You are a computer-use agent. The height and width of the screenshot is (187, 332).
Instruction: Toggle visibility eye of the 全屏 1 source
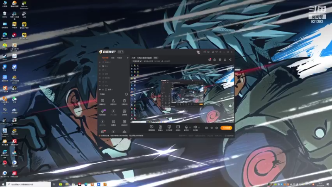[100, 89]
